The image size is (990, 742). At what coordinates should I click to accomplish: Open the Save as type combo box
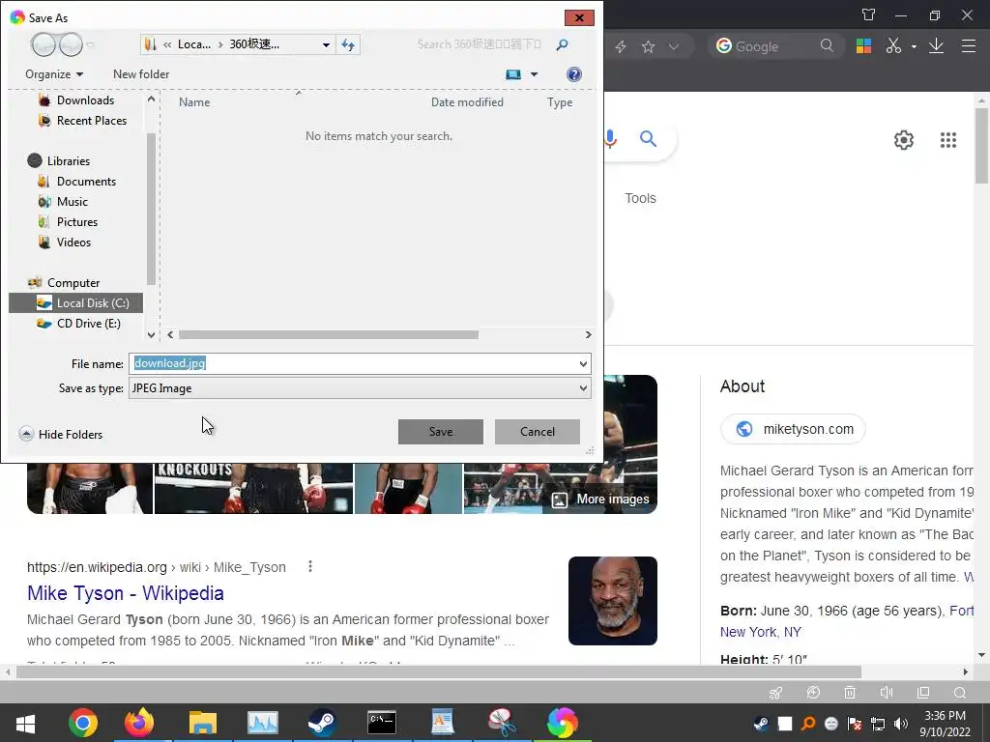tap(360, 388)
